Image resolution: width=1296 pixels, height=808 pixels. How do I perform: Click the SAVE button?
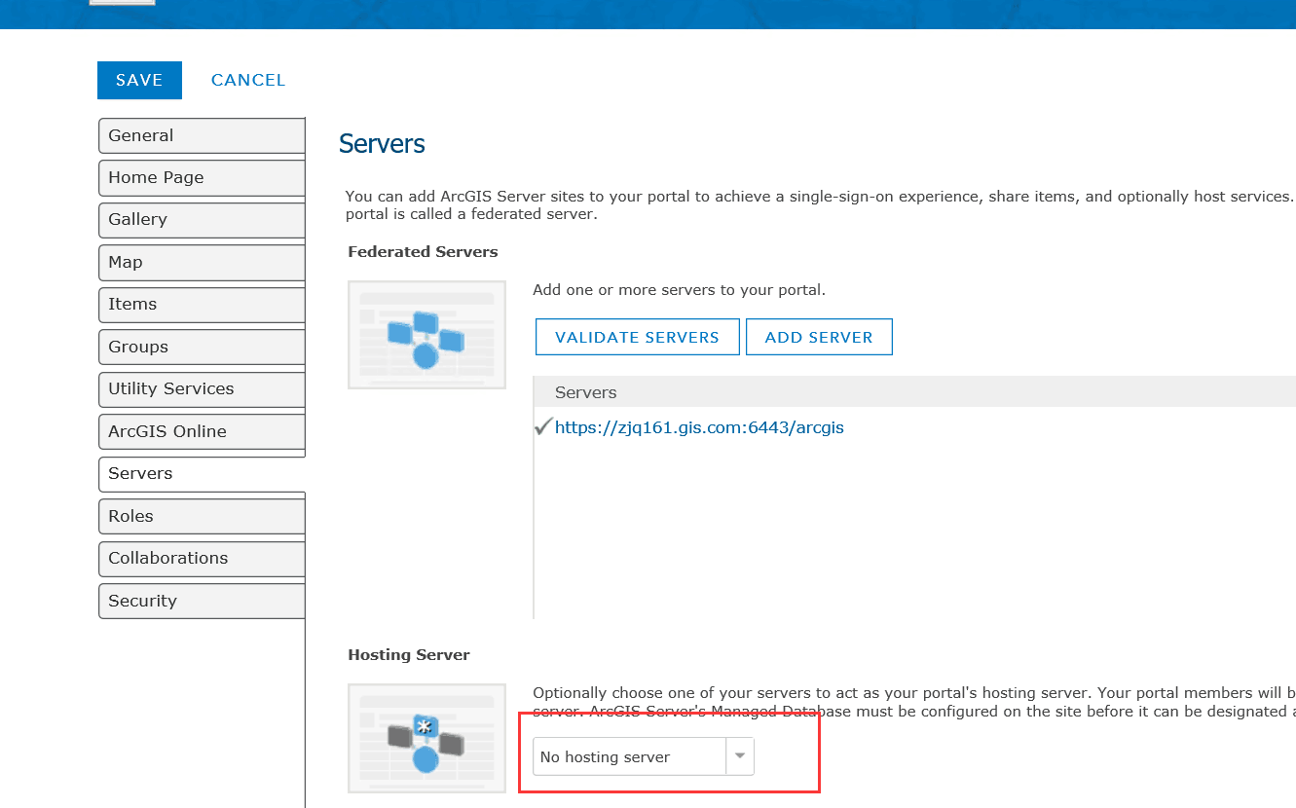pyautogui.click(x=139, y=80)
